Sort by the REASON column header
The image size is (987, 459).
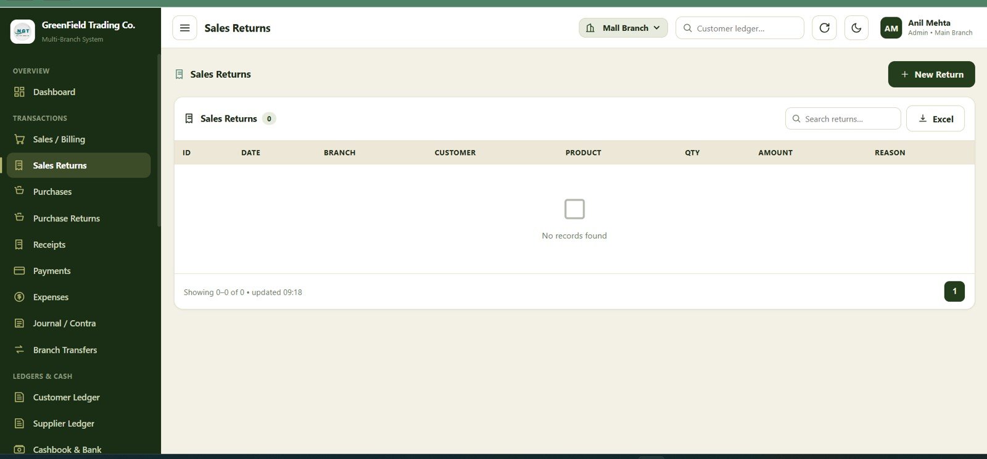(890, 152)
